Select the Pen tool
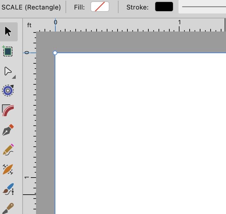The image size is (226, 214). [8, 130]
